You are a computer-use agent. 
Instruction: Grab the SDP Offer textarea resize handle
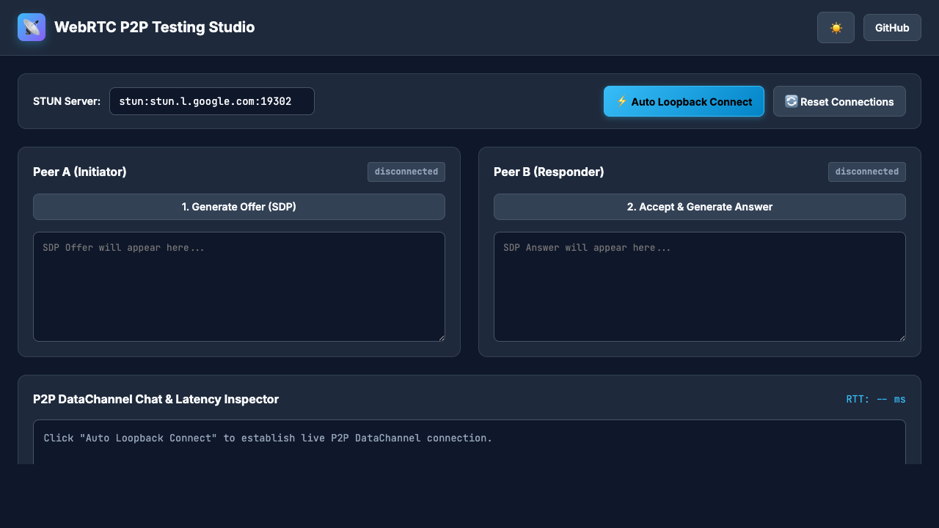click(x=440, y=337)
